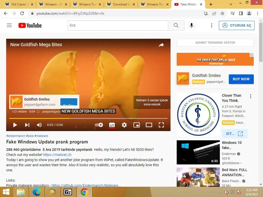Click SOHBET TEKRARINI GÖSTER button
263x197 pixels.
[215, 43]
